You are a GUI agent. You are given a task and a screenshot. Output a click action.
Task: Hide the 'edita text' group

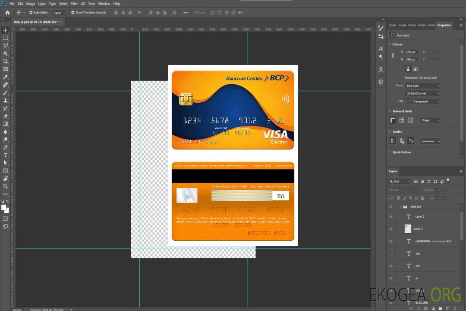pyautogui.click(x=391, y=207)
